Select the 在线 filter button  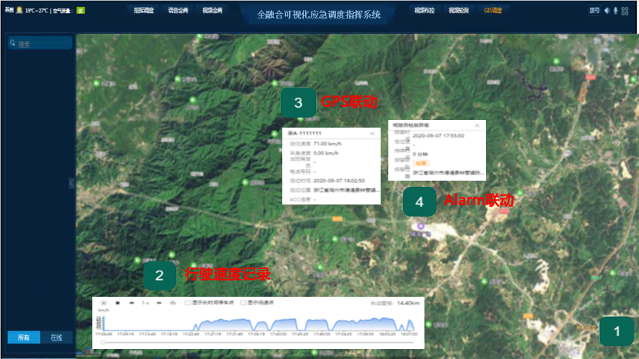click(56, 337)
